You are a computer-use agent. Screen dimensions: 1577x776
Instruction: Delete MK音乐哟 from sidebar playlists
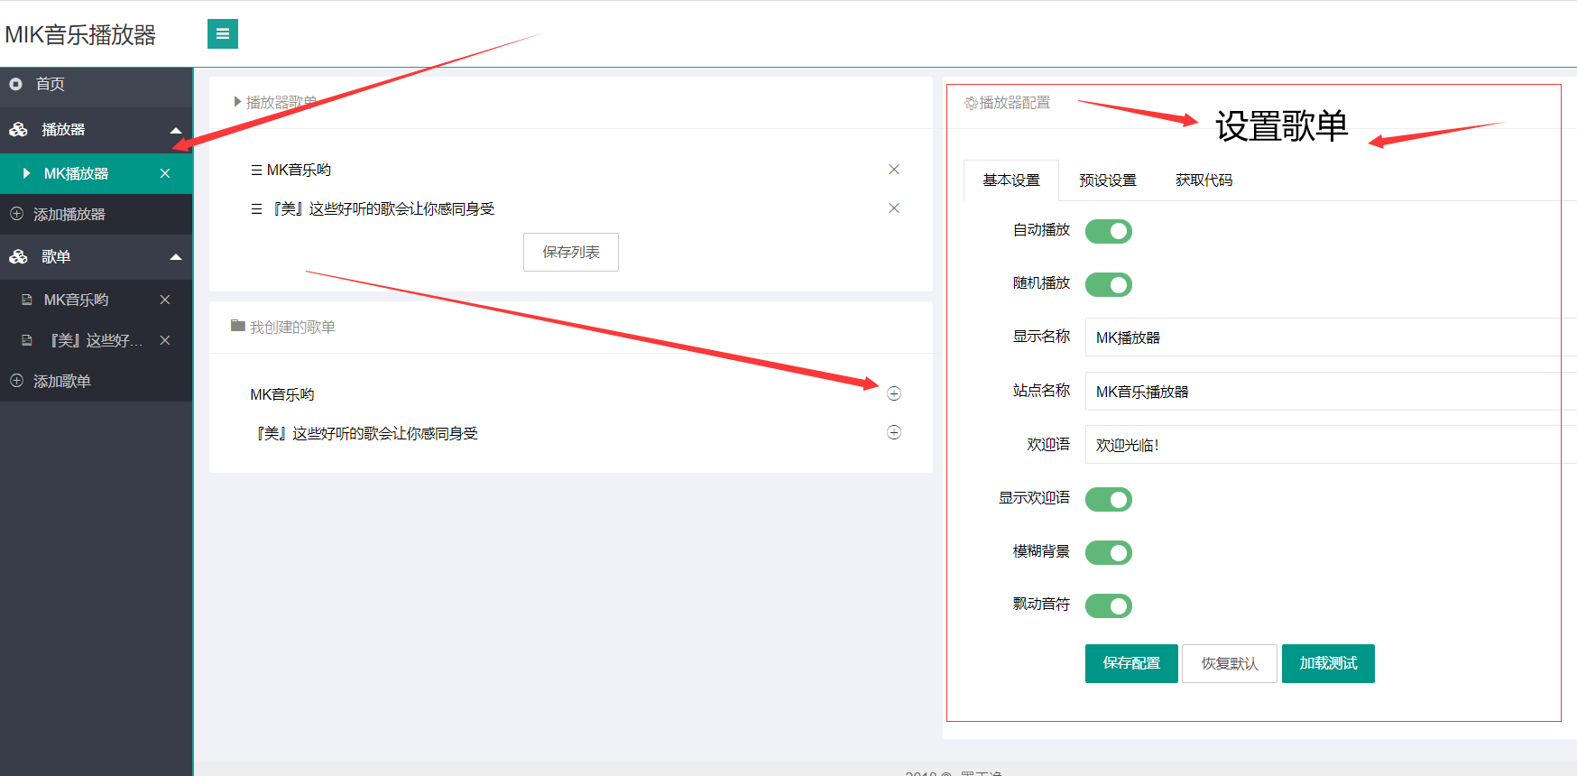pyautogui.click(x=165, y=300)
